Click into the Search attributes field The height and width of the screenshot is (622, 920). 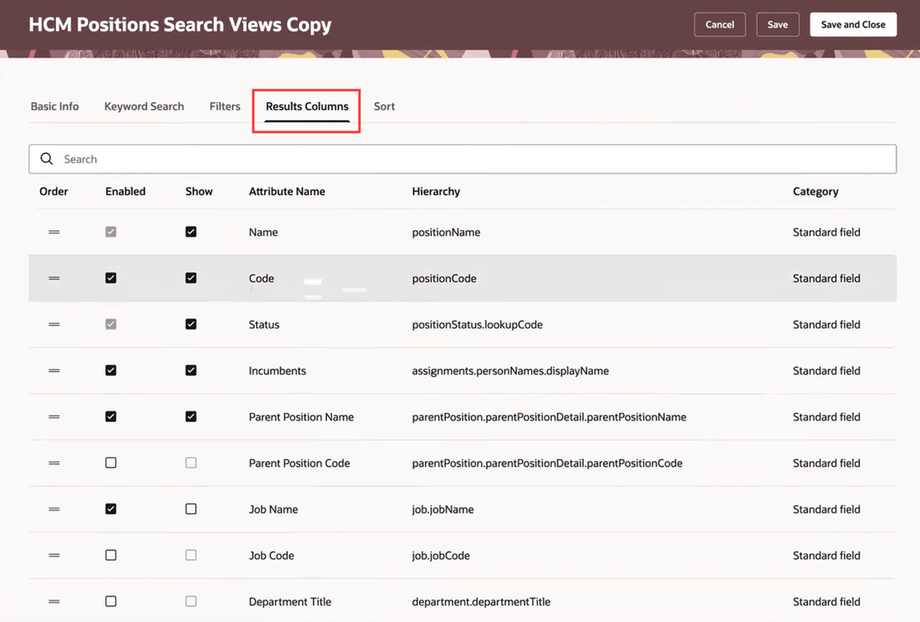click(463, 159)
